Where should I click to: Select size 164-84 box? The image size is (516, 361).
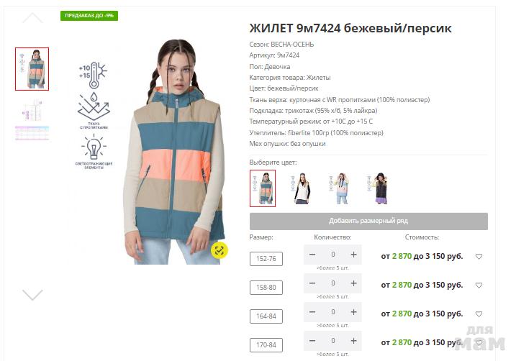266,316
